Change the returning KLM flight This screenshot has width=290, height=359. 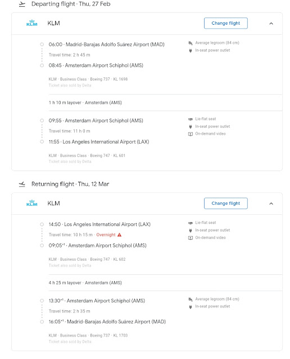click(x=226, y=203)
